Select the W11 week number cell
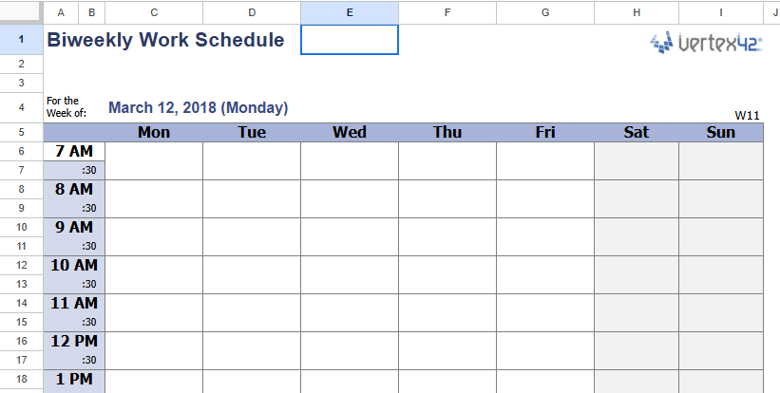The height and width of the screenshot is (393, 780). point(747,115)
